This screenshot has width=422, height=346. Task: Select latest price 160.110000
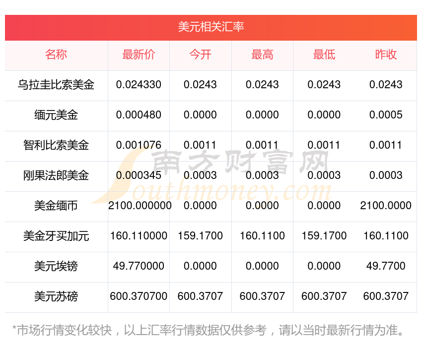click(x=139, y=236)
